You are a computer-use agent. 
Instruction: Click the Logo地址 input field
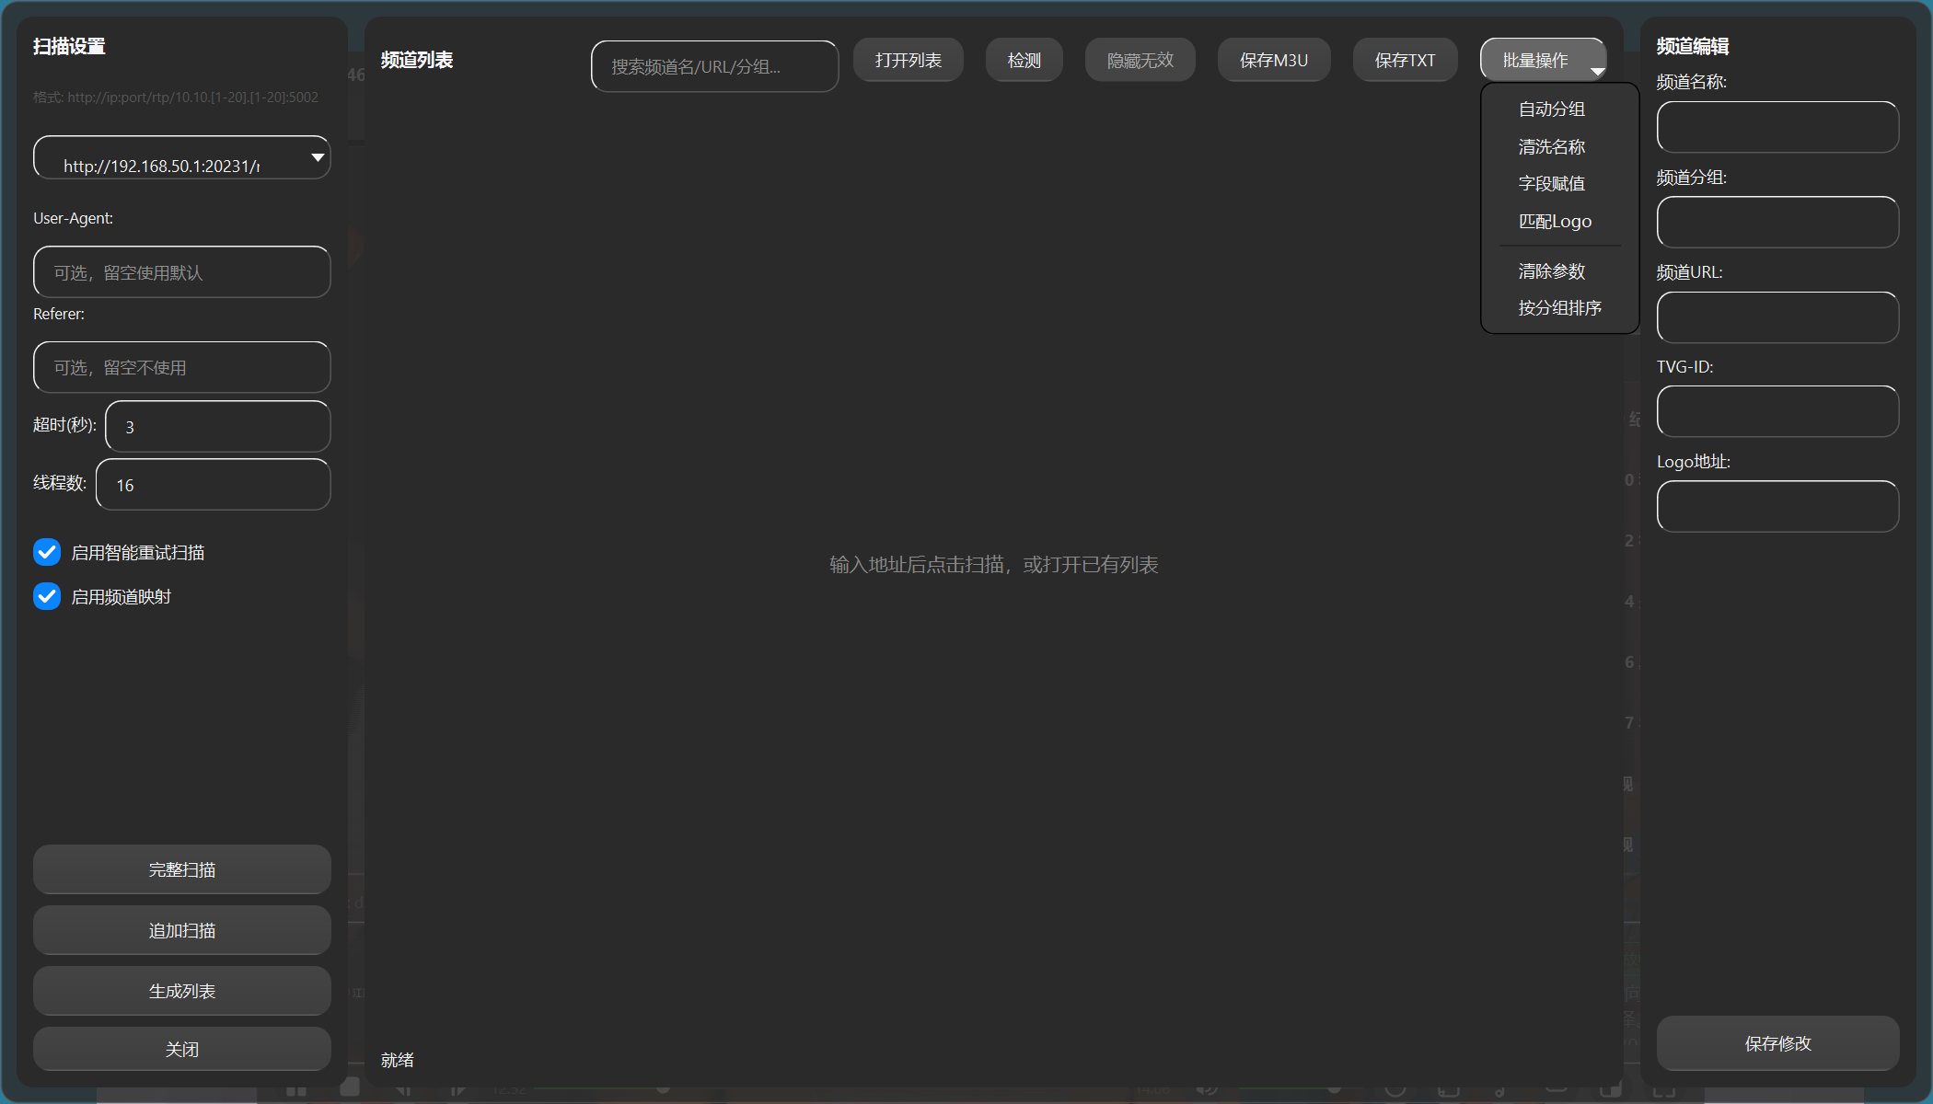pos(1777,506)
